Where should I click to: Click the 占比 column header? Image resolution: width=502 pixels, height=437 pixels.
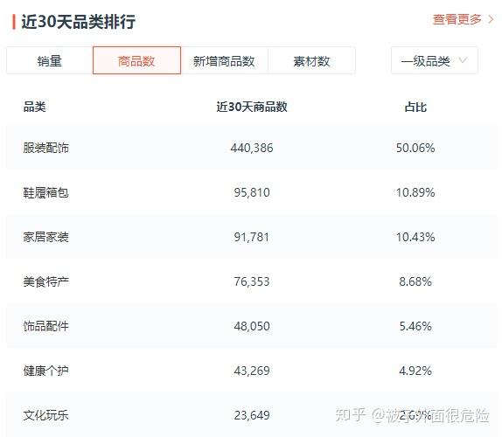pos(415,107)
